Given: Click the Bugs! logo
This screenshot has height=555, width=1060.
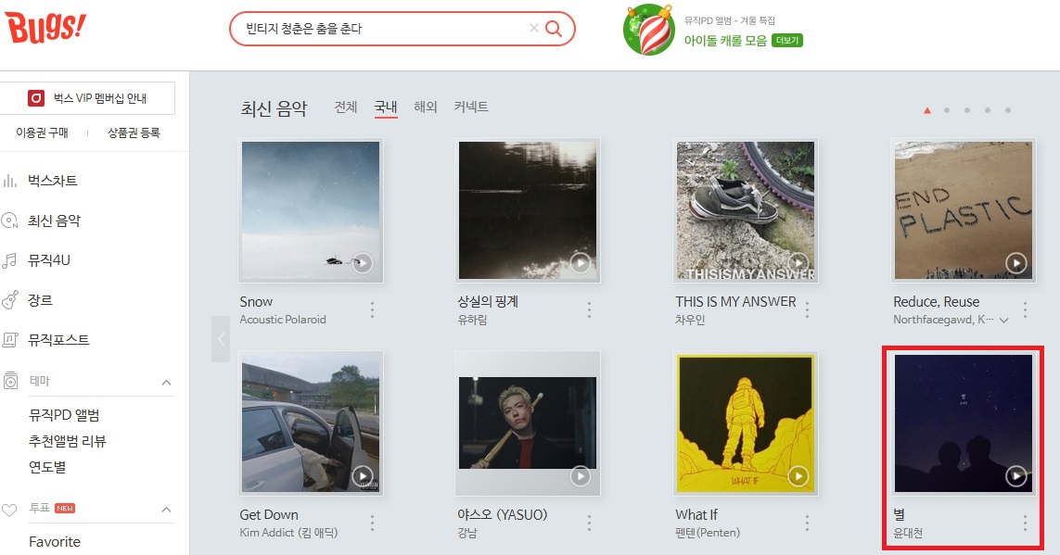Looking at the screenshot, I should click(46, 28).
